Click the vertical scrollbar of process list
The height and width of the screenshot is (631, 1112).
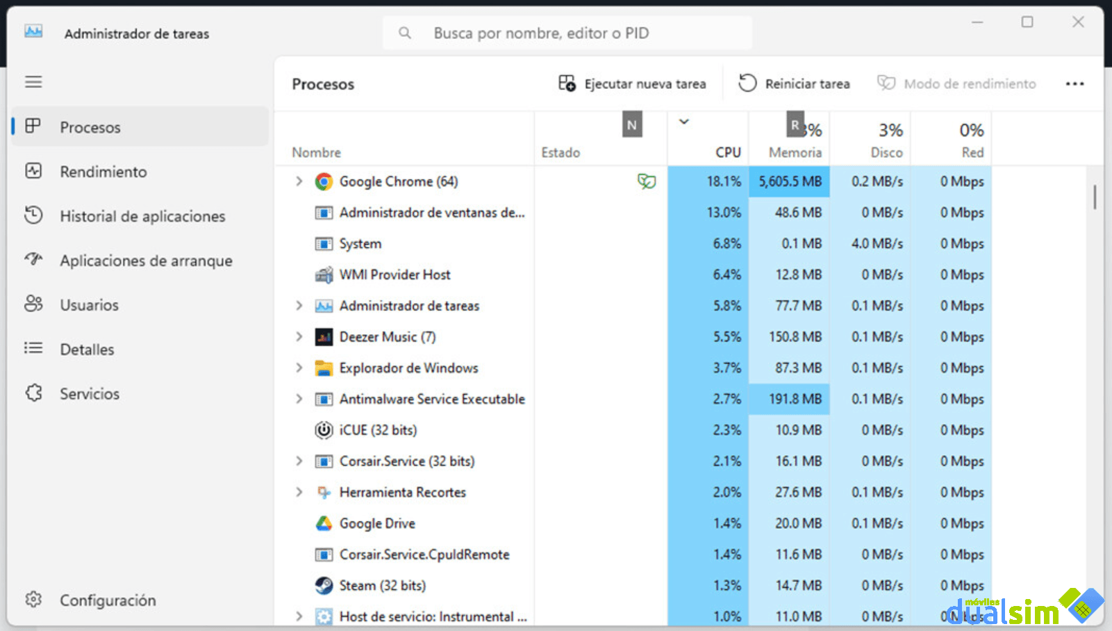(1095, 197)
